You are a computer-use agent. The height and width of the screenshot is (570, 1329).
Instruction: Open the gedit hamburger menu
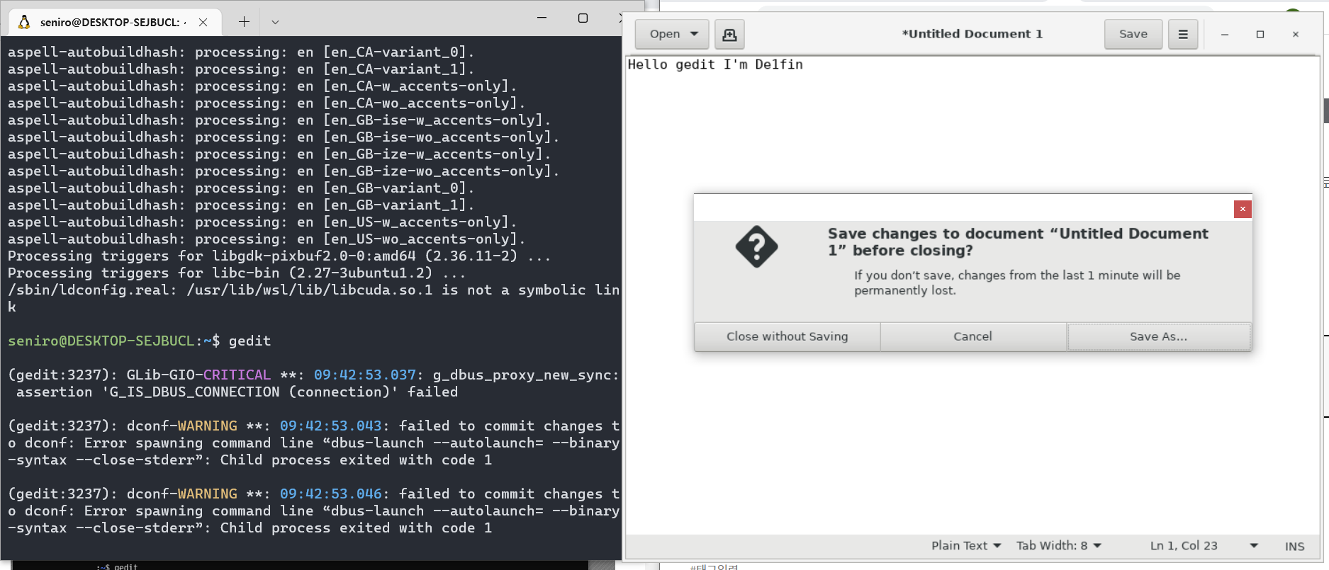[x=1183, y=34]
